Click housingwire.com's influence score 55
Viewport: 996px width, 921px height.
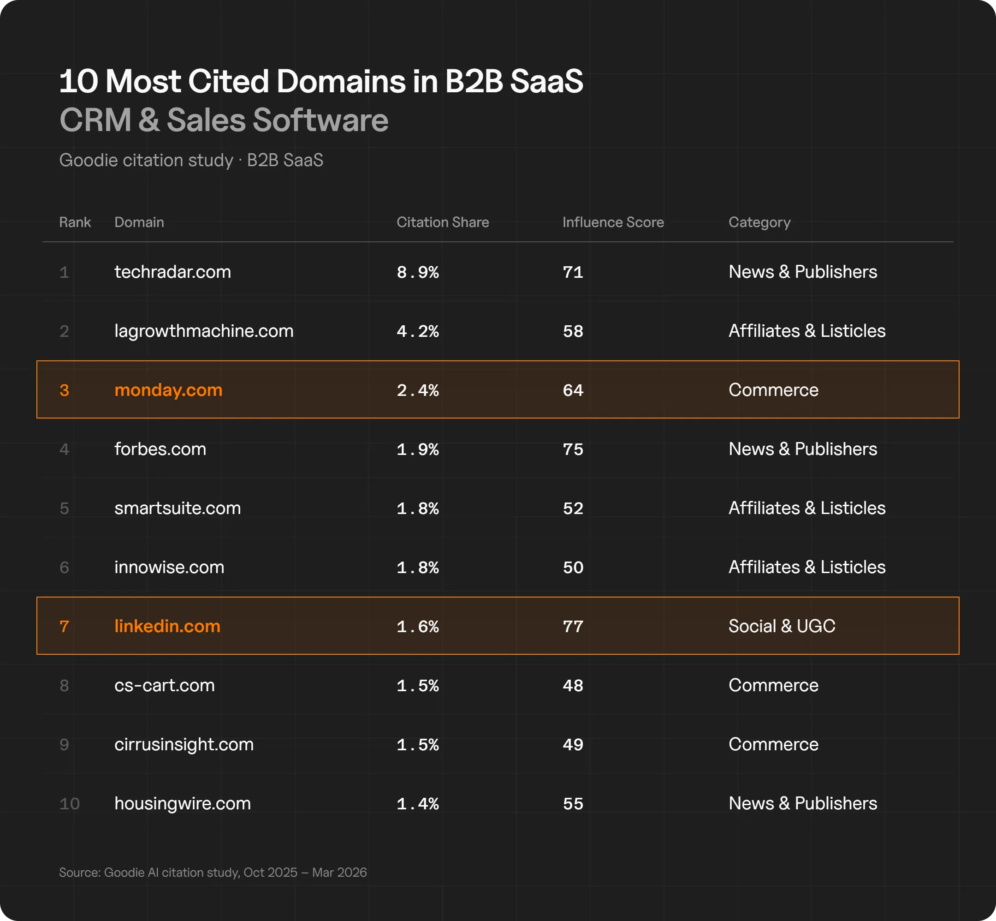(573, 804)
